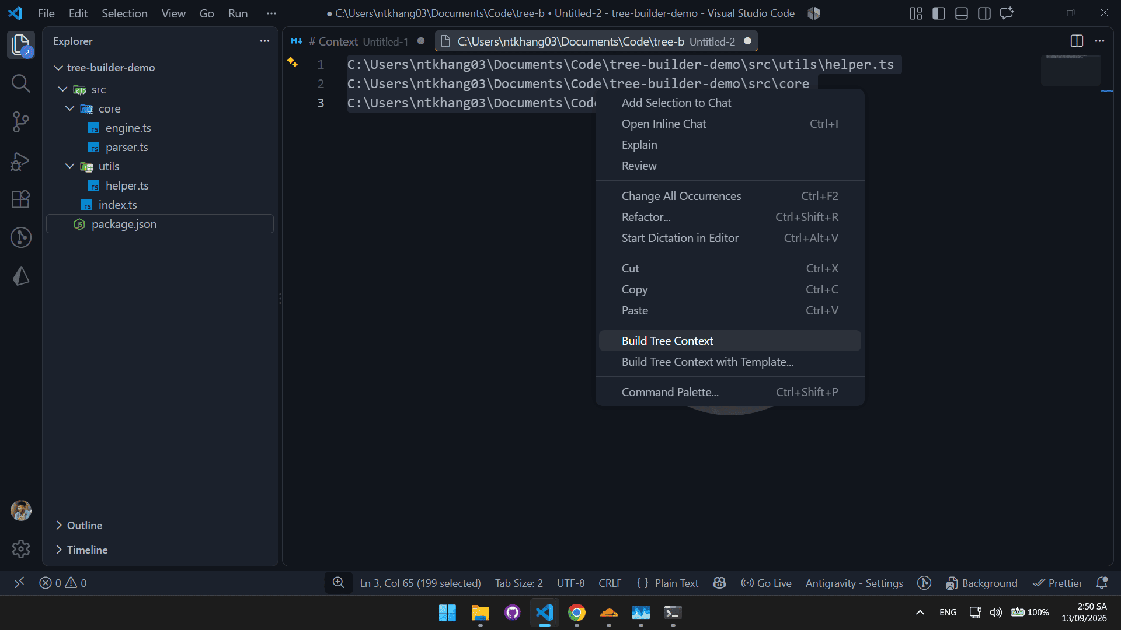1121x630 pixels.
Task: Click the title bar Copilot-style logo icon
Action: 814,13
